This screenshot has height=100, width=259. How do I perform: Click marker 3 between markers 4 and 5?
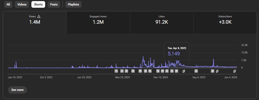pyautogui.click(x=126, y=71)
